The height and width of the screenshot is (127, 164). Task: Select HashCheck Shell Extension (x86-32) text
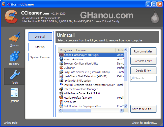tap(86, 76)
